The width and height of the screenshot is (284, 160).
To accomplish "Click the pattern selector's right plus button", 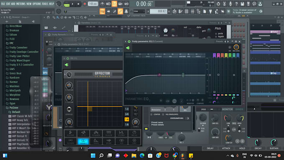I will click(169, 11).
